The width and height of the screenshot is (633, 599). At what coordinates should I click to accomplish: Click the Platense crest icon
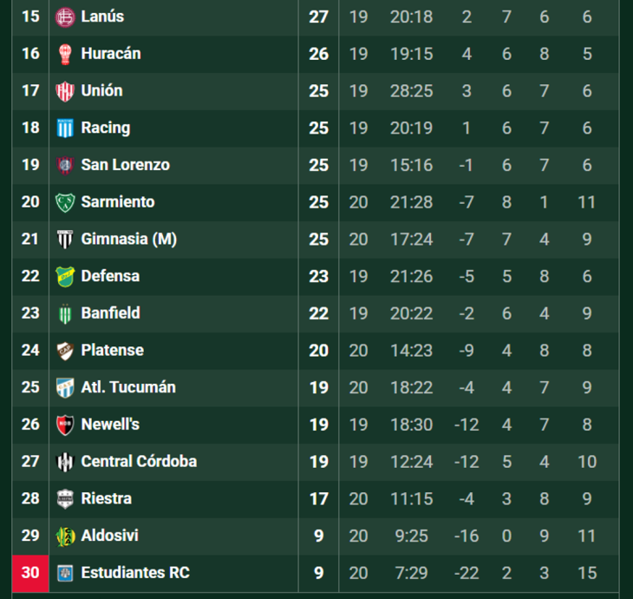tap(65, 351)
